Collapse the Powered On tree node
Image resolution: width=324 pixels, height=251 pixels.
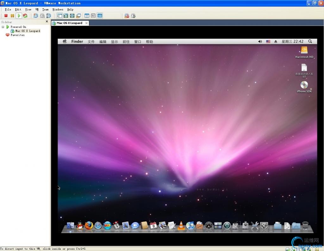pos(3,27)
